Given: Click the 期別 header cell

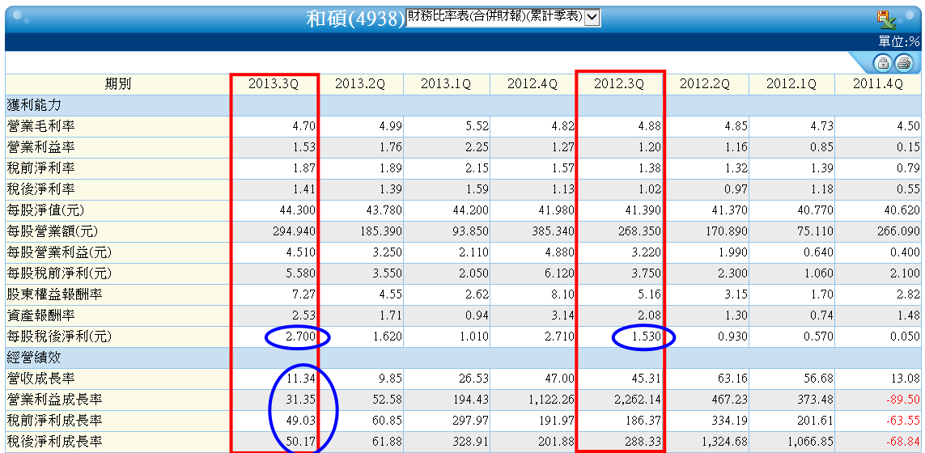Looking at the screenshot, I should click(118, 84).
